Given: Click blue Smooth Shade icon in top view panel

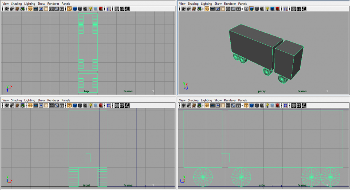Looking at the screenshot, I should pos(75,9).
